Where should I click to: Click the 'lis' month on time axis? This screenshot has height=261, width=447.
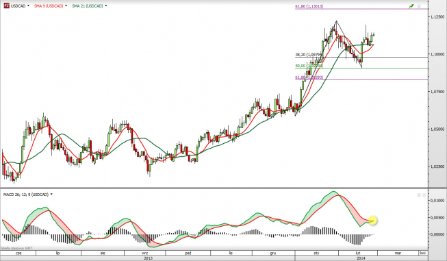point(231,253)
